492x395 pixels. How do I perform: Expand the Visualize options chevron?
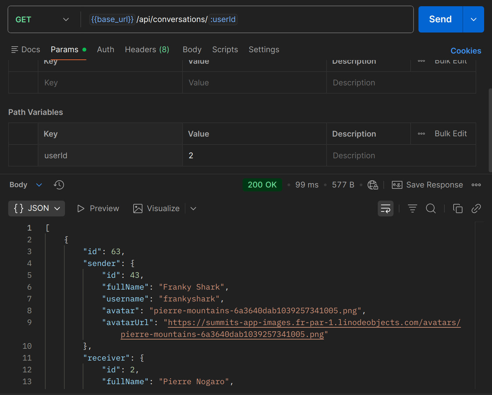click(193, 208)
